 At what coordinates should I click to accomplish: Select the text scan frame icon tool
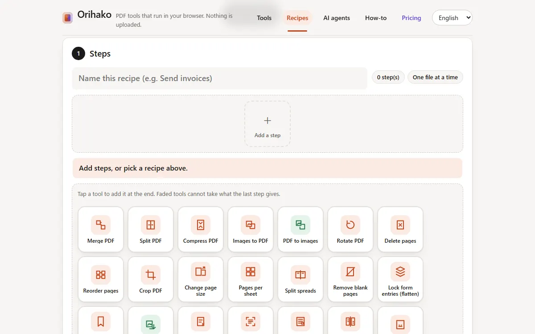251,321
